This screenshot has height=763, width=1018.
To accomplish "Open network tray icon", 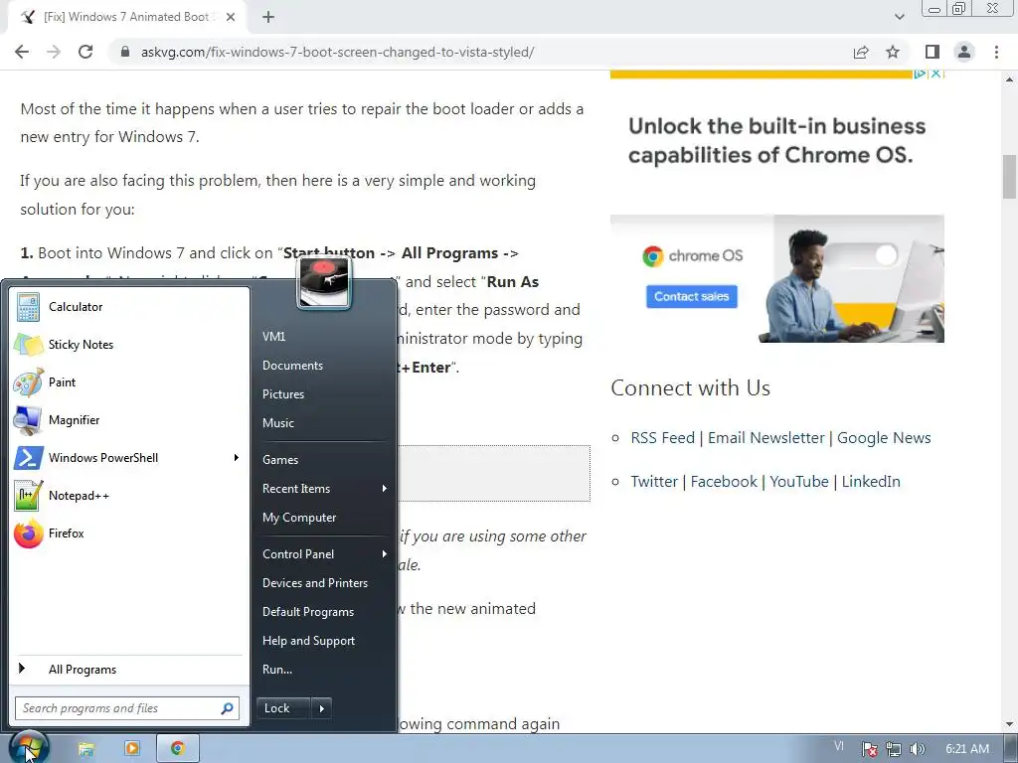I will point(894,749).
